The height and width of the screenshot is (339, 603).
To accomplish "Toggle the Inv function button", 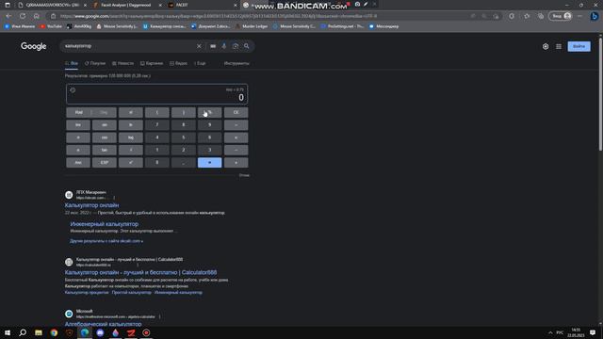I will coord(78,125).
